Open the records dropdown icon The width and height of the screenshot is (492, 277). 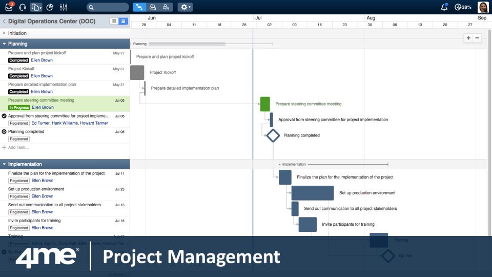pos(36,7)
